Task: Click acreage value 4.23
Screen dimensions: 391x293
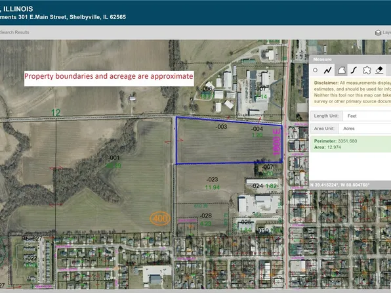Action: (206, 224)
